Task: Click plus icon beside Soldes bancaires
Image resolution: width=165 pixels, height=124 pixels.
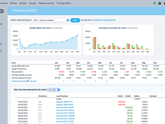Action: click(28, 81)
